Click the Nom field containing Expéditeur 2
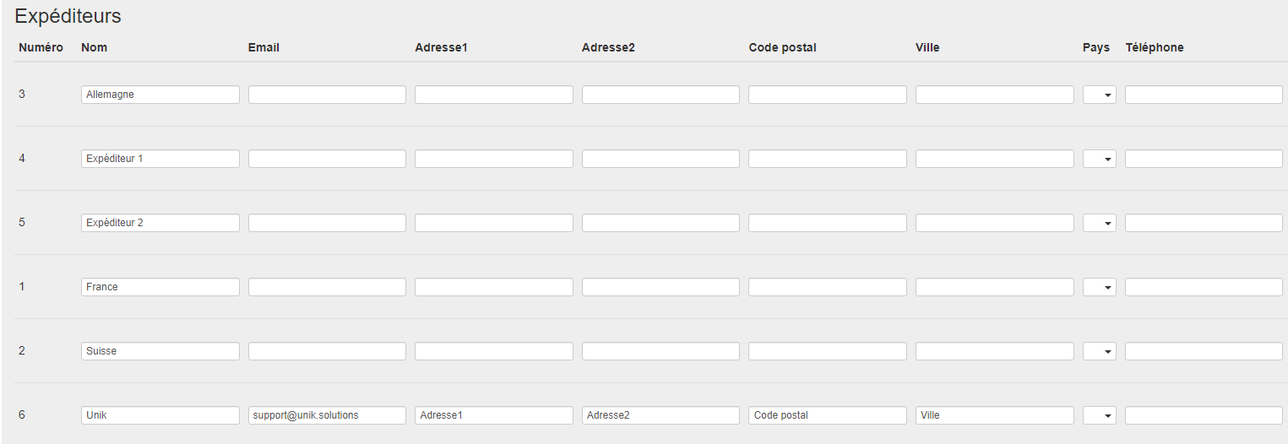1288x444 pixels. coord(160,223)
